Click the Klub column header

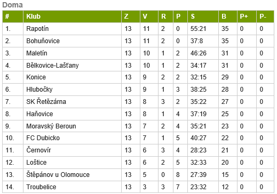click(x=33, y=17)
